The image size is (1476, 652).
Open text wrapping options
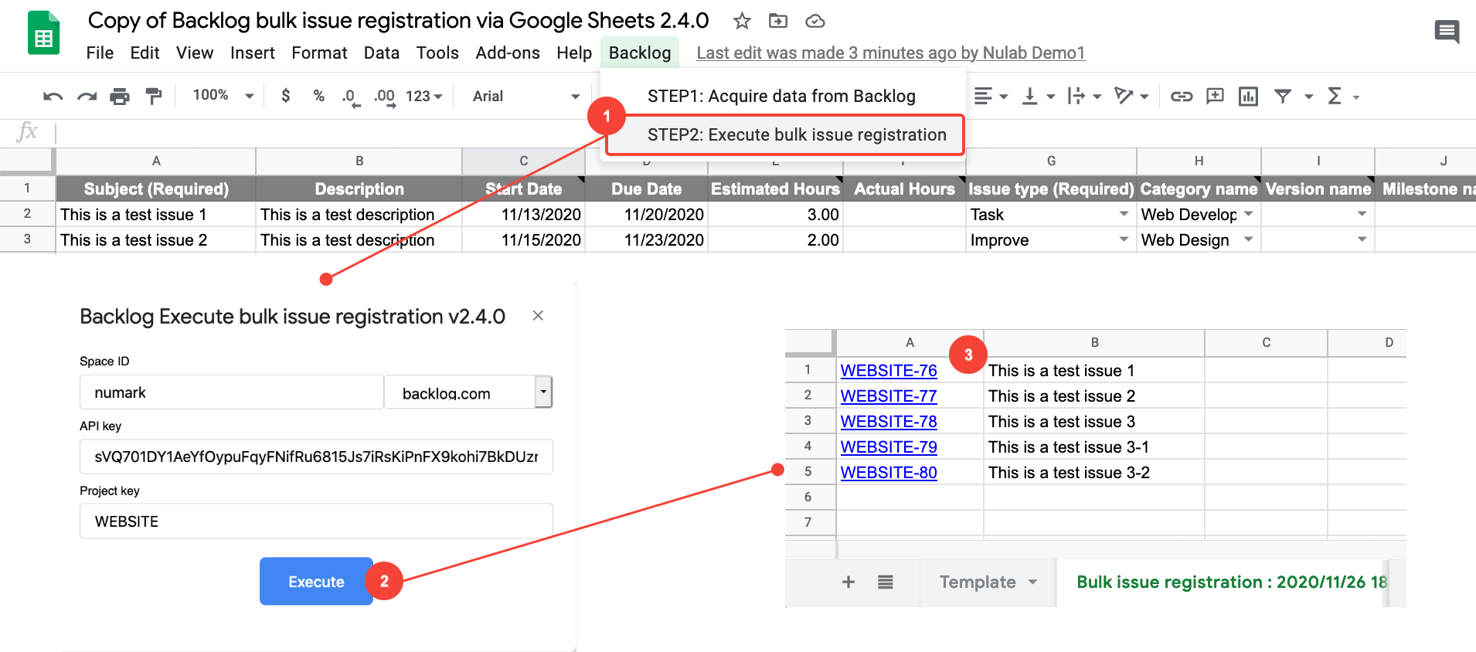point(1084,97)
